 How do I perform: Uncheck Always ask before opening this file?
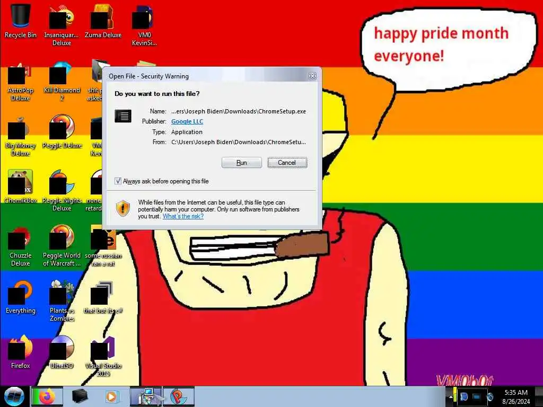(118, 181)
